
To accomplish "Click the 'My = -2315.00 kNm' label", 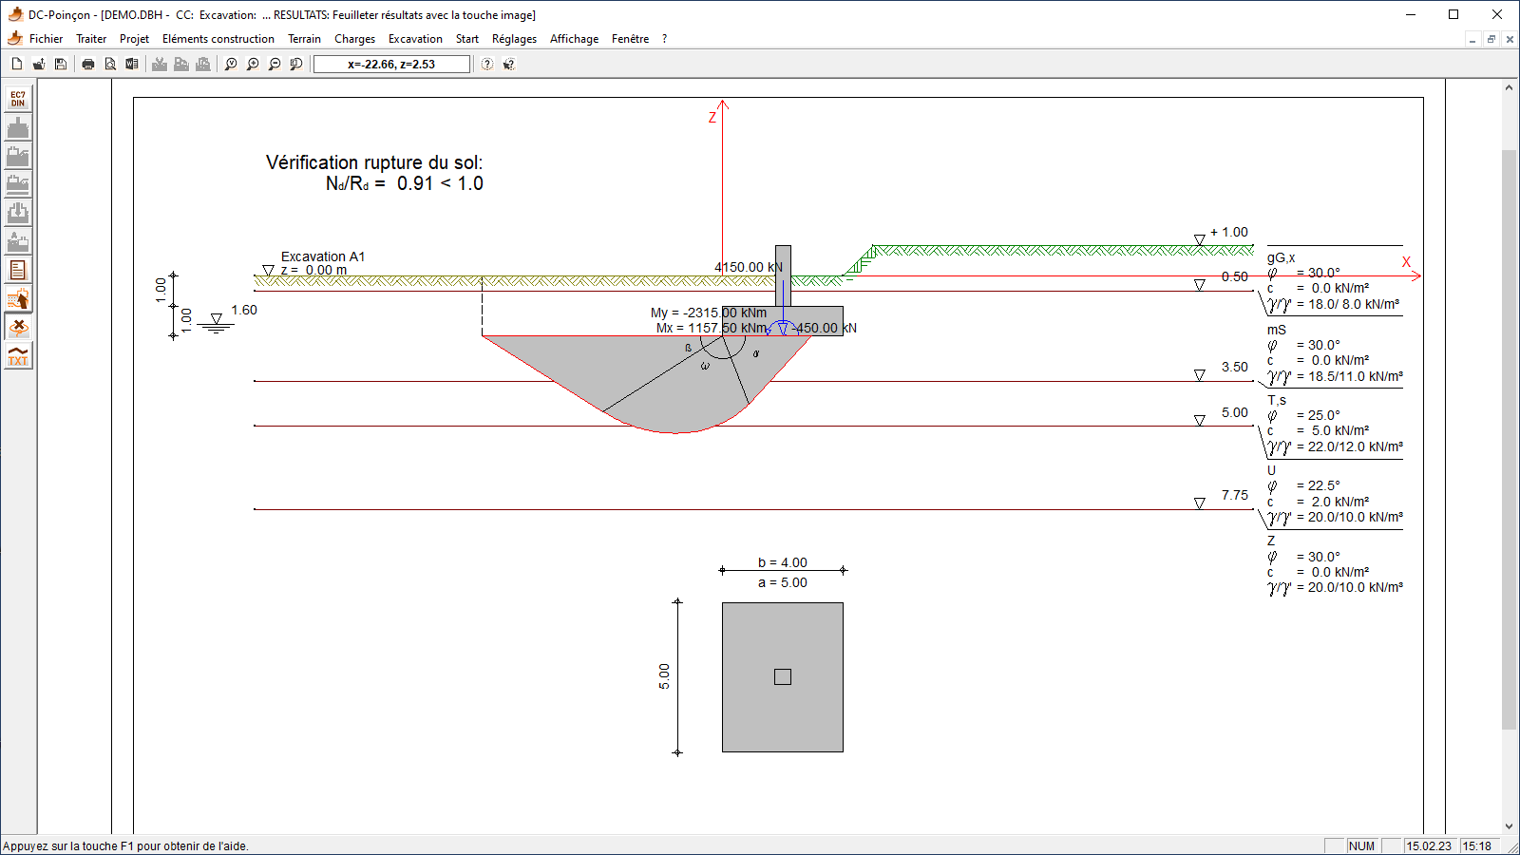I will pos(709,313).
